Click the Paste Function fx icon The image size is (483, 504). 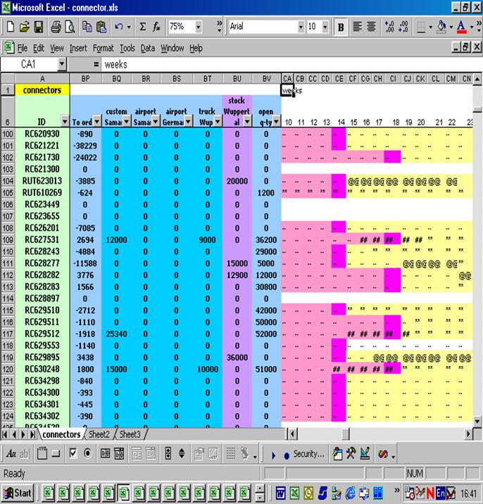pyautogui.click(x=156, y=27)
